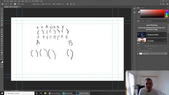Switch to the Libraries tab

143,21
